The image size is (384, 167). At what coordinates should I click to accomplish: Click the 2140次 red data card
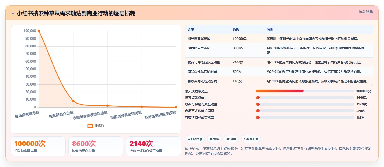pos(153,146)
